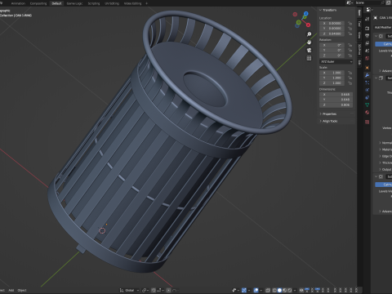Toggle lock for Location Z

pos(350,33)
